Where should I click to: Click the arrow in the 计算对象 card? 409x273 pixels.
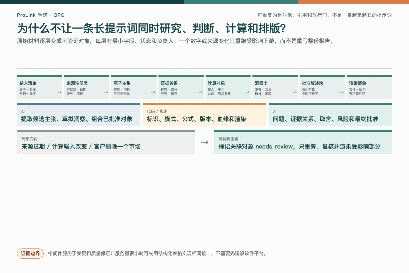[247, 92]
